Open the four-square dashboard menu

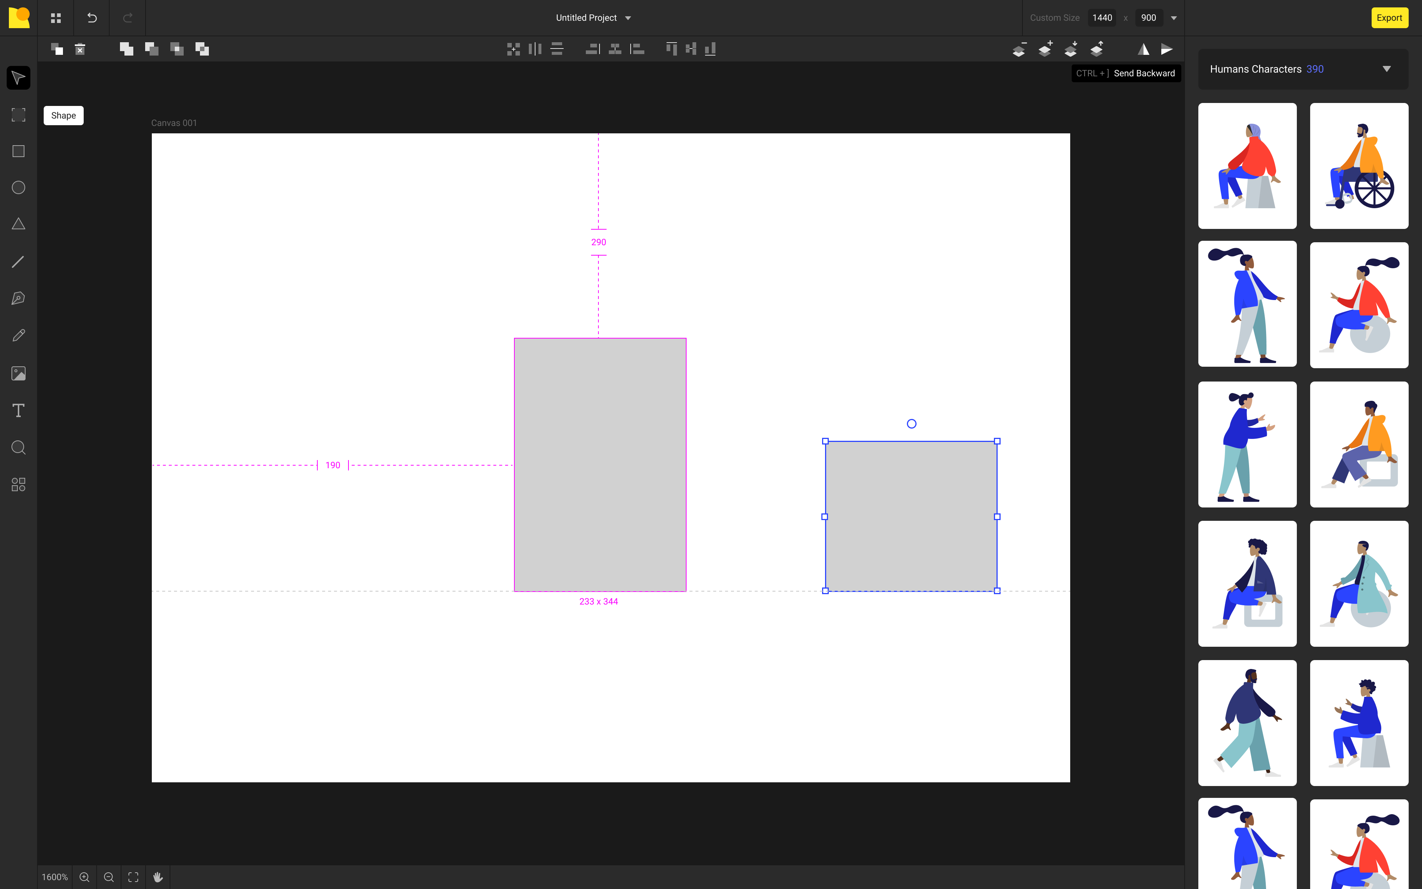tap(56, 18)
